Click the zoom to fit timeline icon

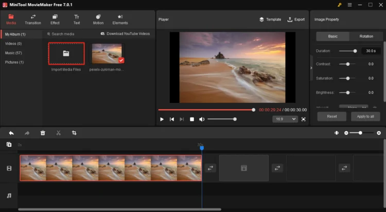pos(336,133)
